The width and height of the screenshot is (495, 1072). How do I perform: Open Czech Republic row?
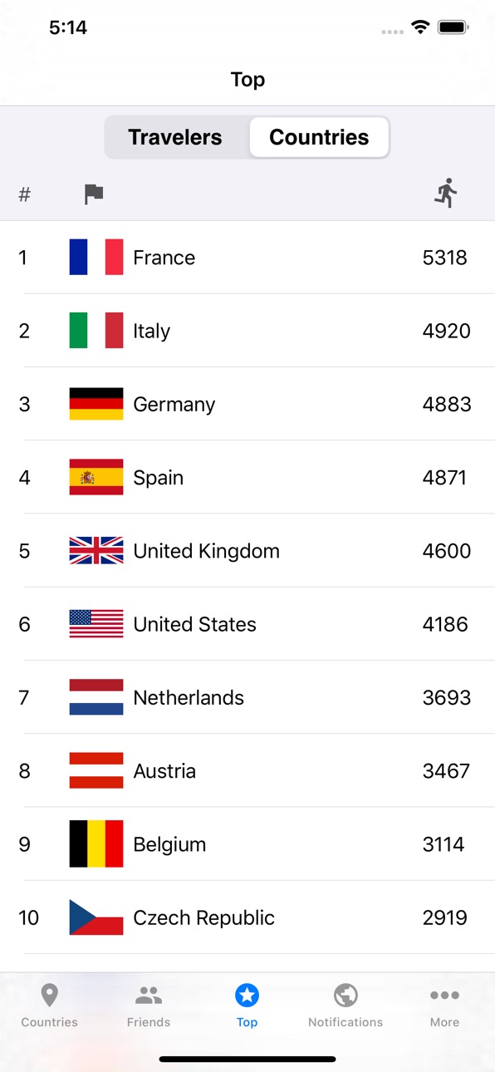pos(247,917)
